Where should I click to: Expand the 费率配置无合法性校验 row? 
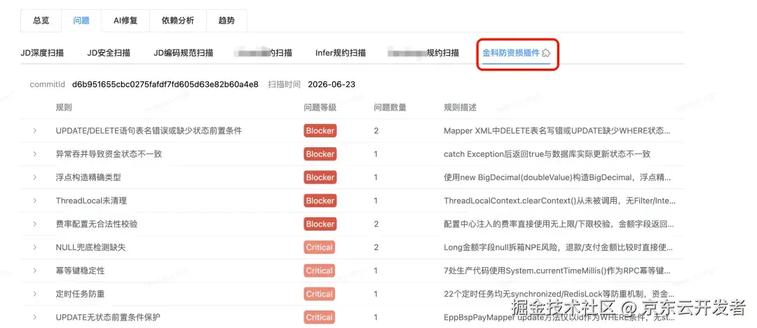[x=35, y=224]
